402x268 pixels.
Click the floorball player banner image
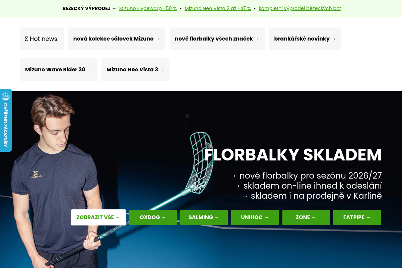[x=201, y=180]
